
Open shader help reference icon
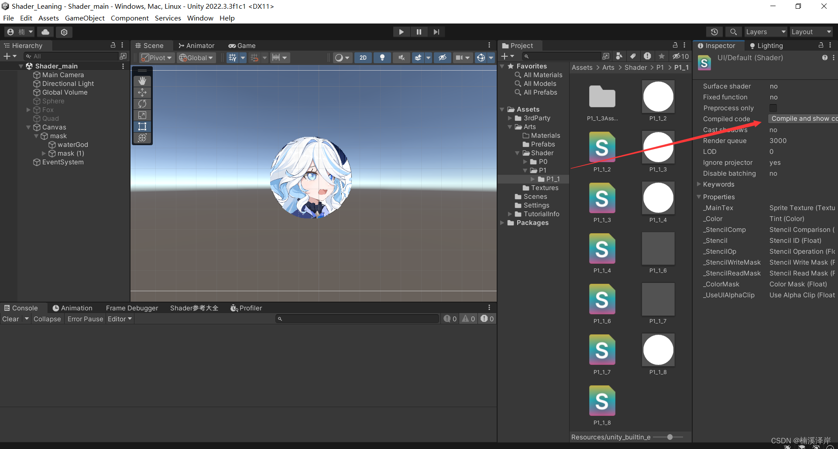(824, 58)
